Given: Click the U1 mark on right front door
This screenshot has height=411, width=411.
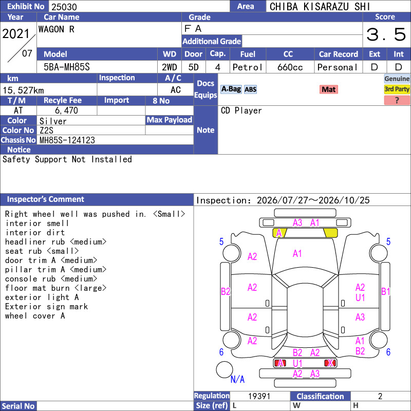Looking at the screenshot, I should (360, 297).
